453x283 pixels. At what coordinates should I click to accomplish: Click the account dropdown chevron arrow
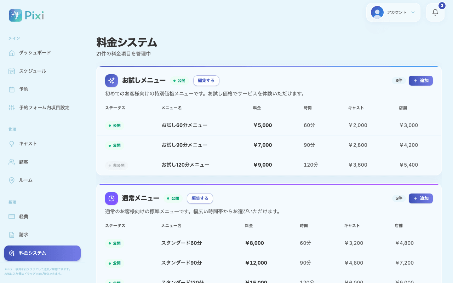point(413,12)
